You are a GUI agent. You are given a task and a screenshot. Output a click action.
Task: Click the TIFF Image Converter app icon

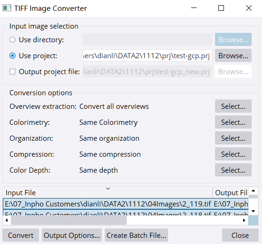point(7,8)
